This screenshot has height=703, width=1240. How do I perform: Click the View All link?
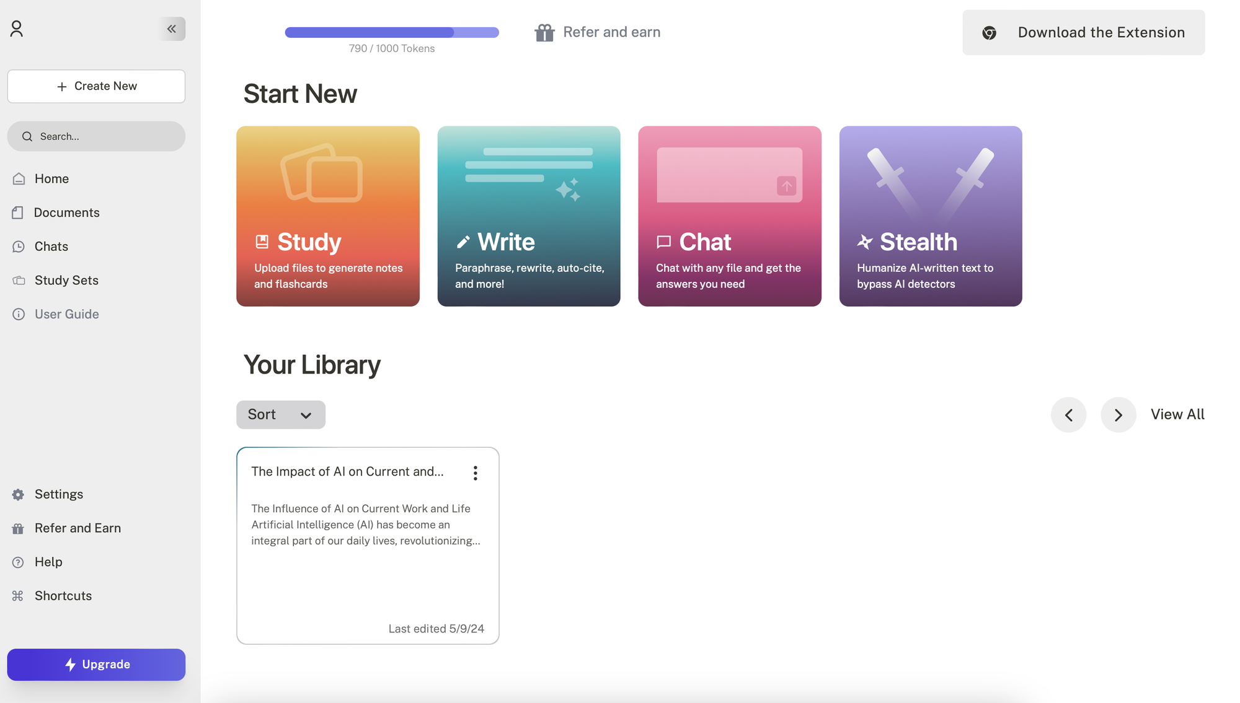point(1177,414)
